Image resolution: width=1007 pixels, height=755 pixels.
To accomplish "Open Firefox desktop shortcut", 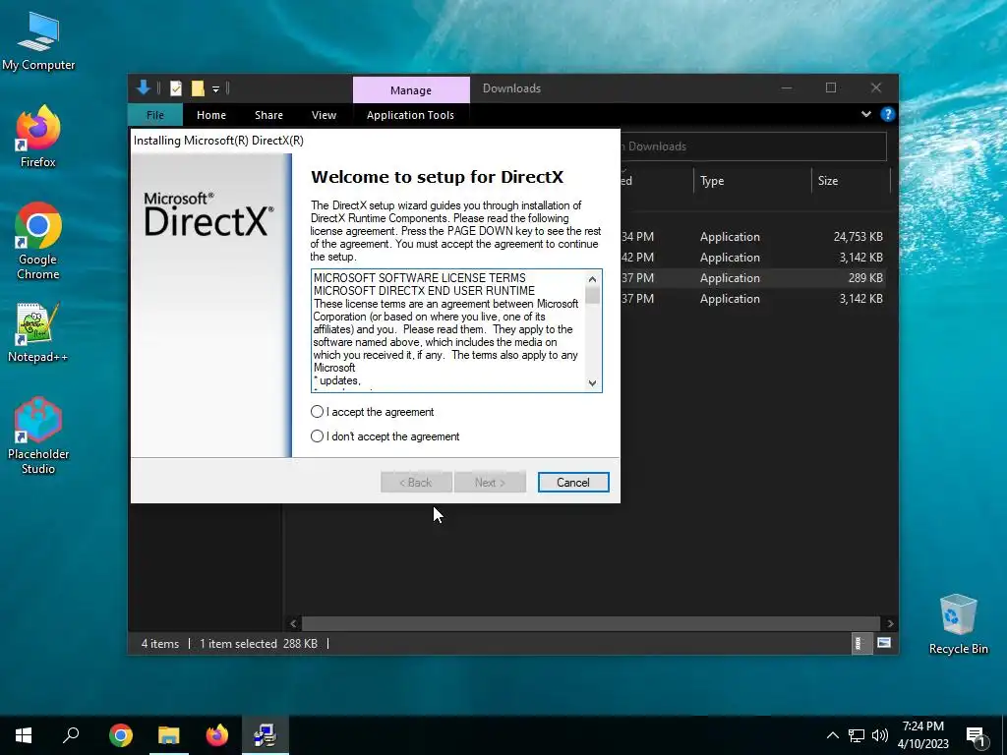I will tap(38, 137).
